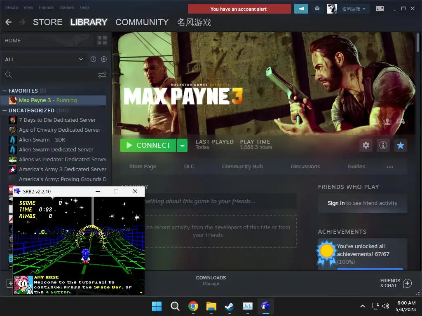Open the View menu
Screen dimensions: 422x316
[28, 7]
